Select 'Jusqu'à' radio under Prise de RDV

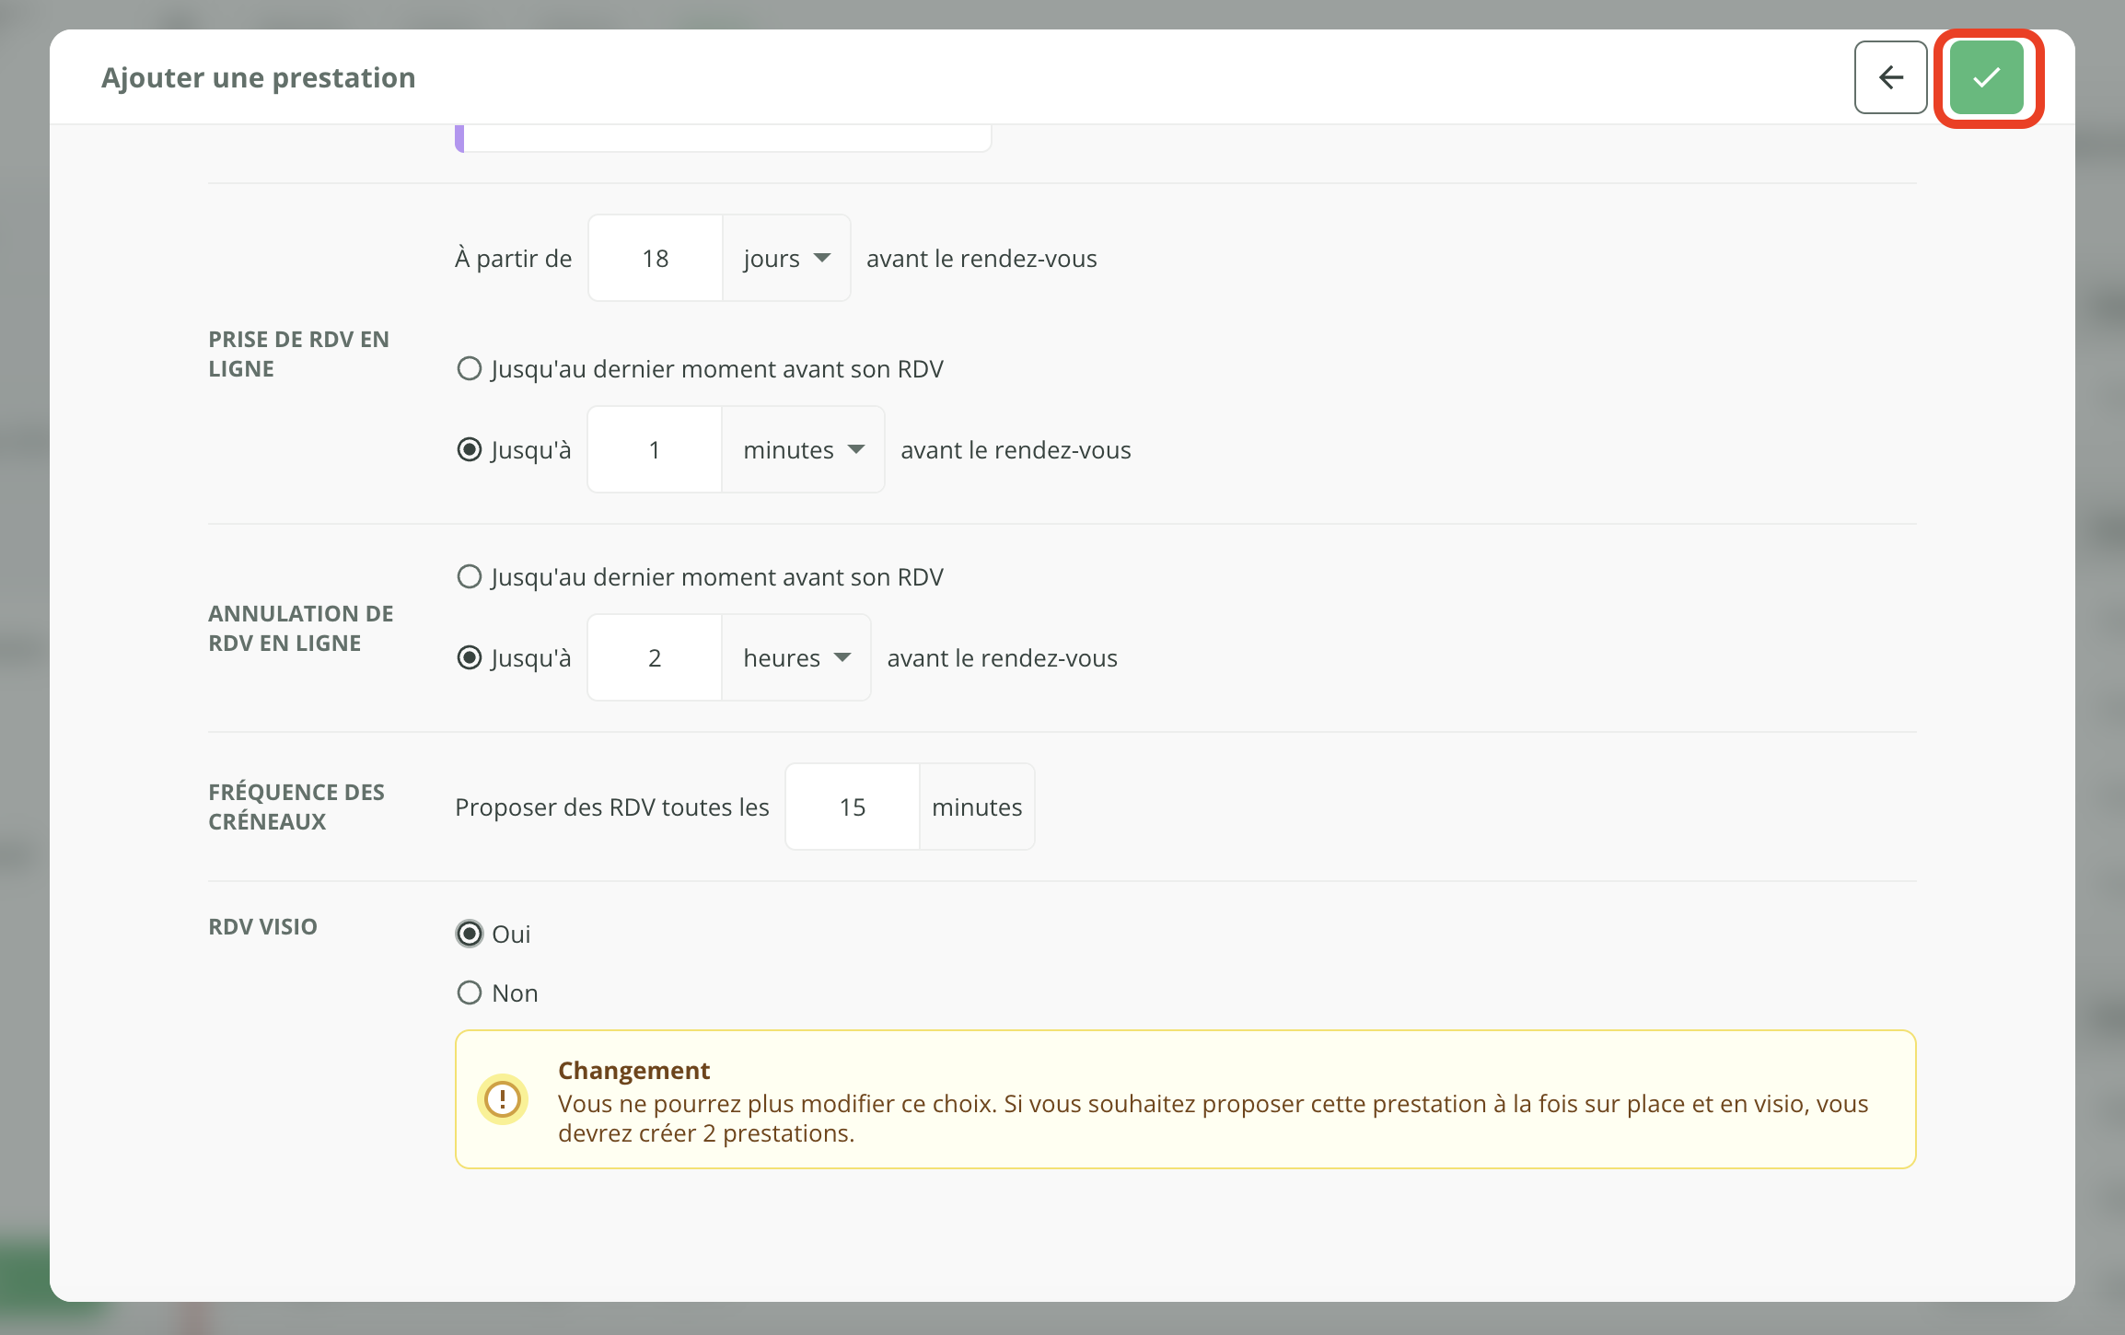coord(470,450)
